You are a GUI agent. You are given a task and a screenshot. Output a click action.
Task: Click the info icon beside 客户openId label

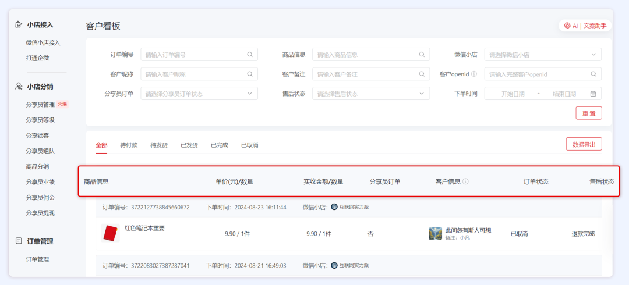pyautogui.click(x=474, y=74)
